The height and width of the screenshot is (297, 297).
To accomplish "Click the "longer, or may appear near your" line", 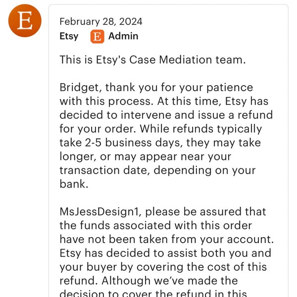I will pos(146,156).
